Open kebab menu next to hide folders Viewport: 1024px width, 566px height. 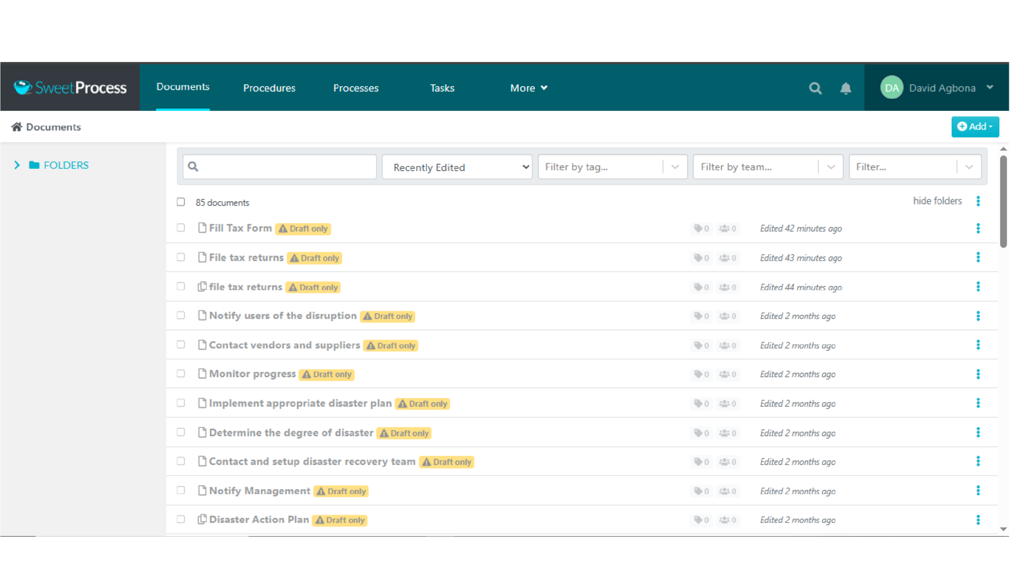coord(978,201)
